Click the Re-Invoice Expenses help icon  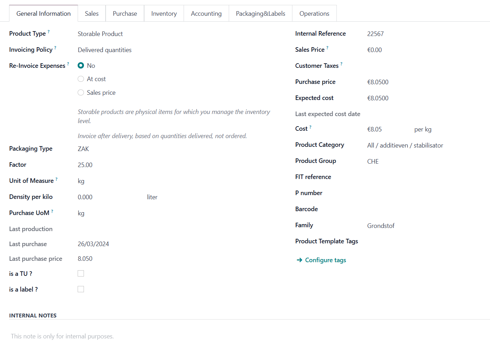pyautogui.click(x=68, y=64)
